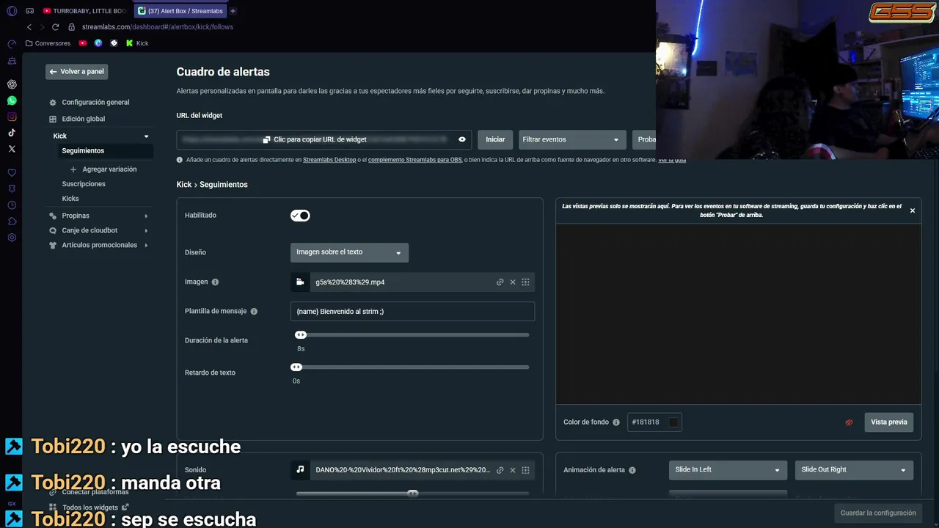This screenshot has width=939, height=528.
Task: Open media gallery for the Sonido field
Action: coord(525,470)
